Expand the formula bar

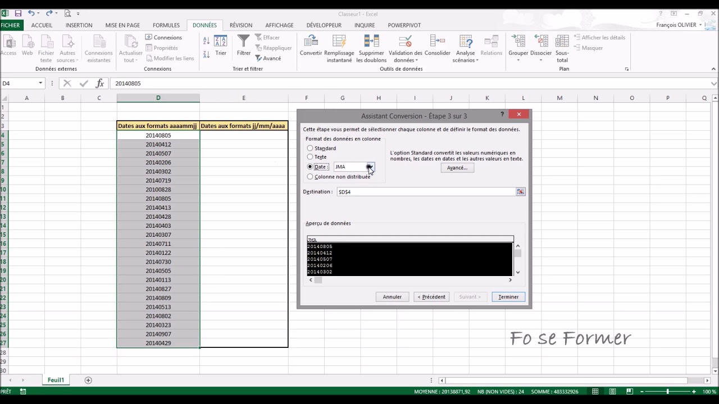point(713,83)
